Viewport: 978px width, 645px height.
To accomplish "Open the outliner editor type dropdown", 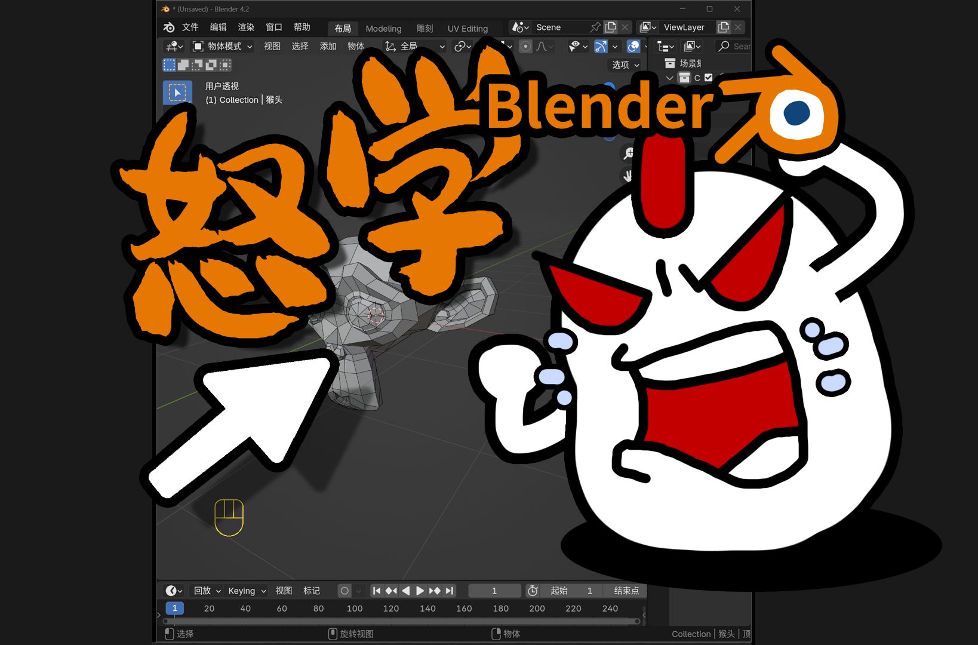I will pos(666,47).
